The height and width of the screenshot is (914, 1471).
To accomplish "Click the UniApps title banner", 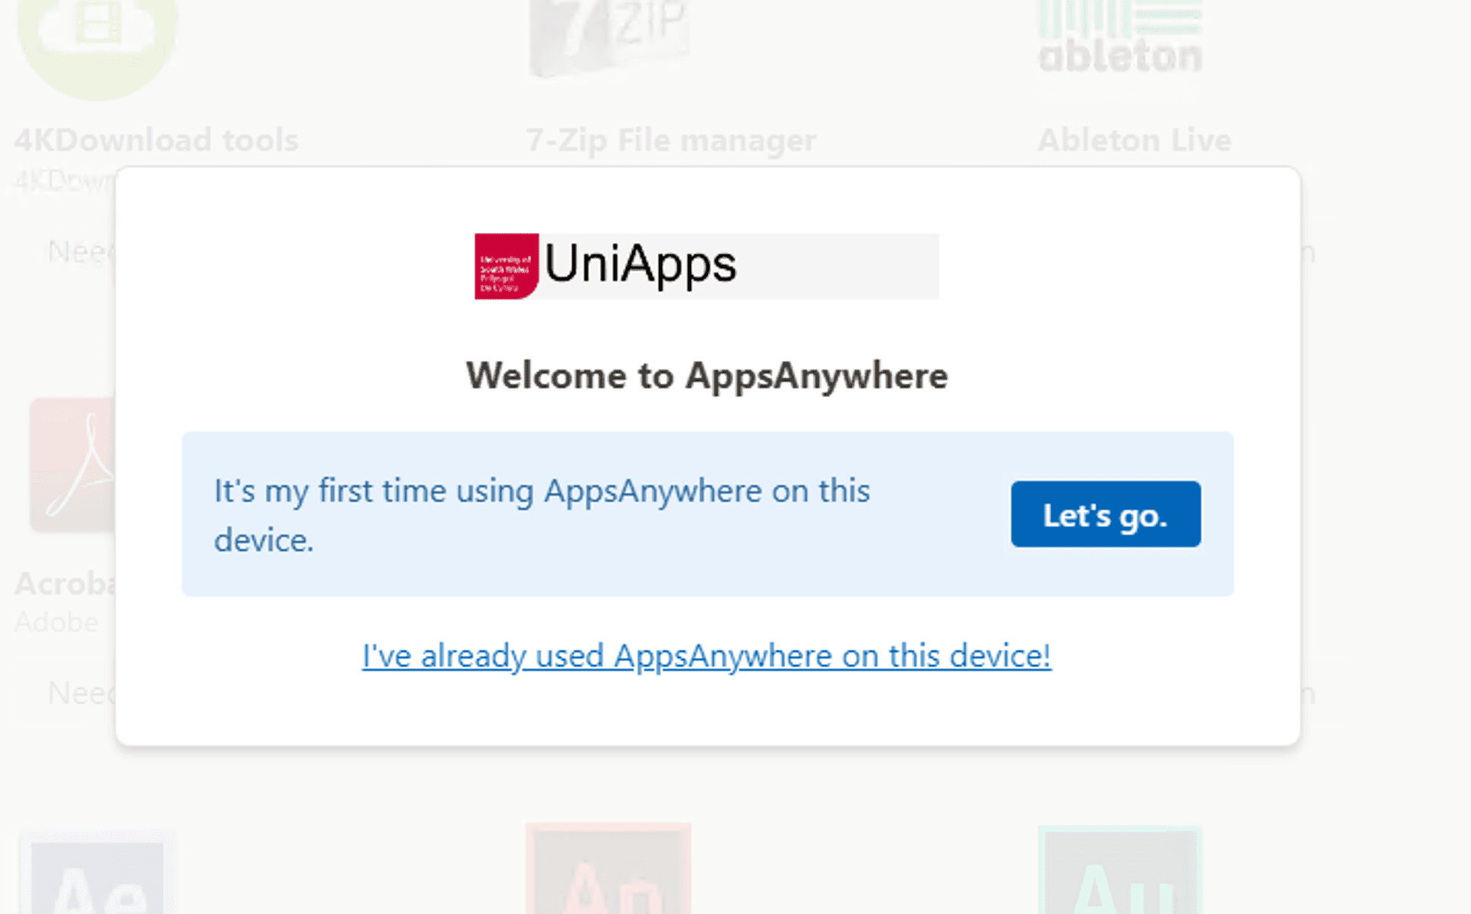I will [706, 267].
